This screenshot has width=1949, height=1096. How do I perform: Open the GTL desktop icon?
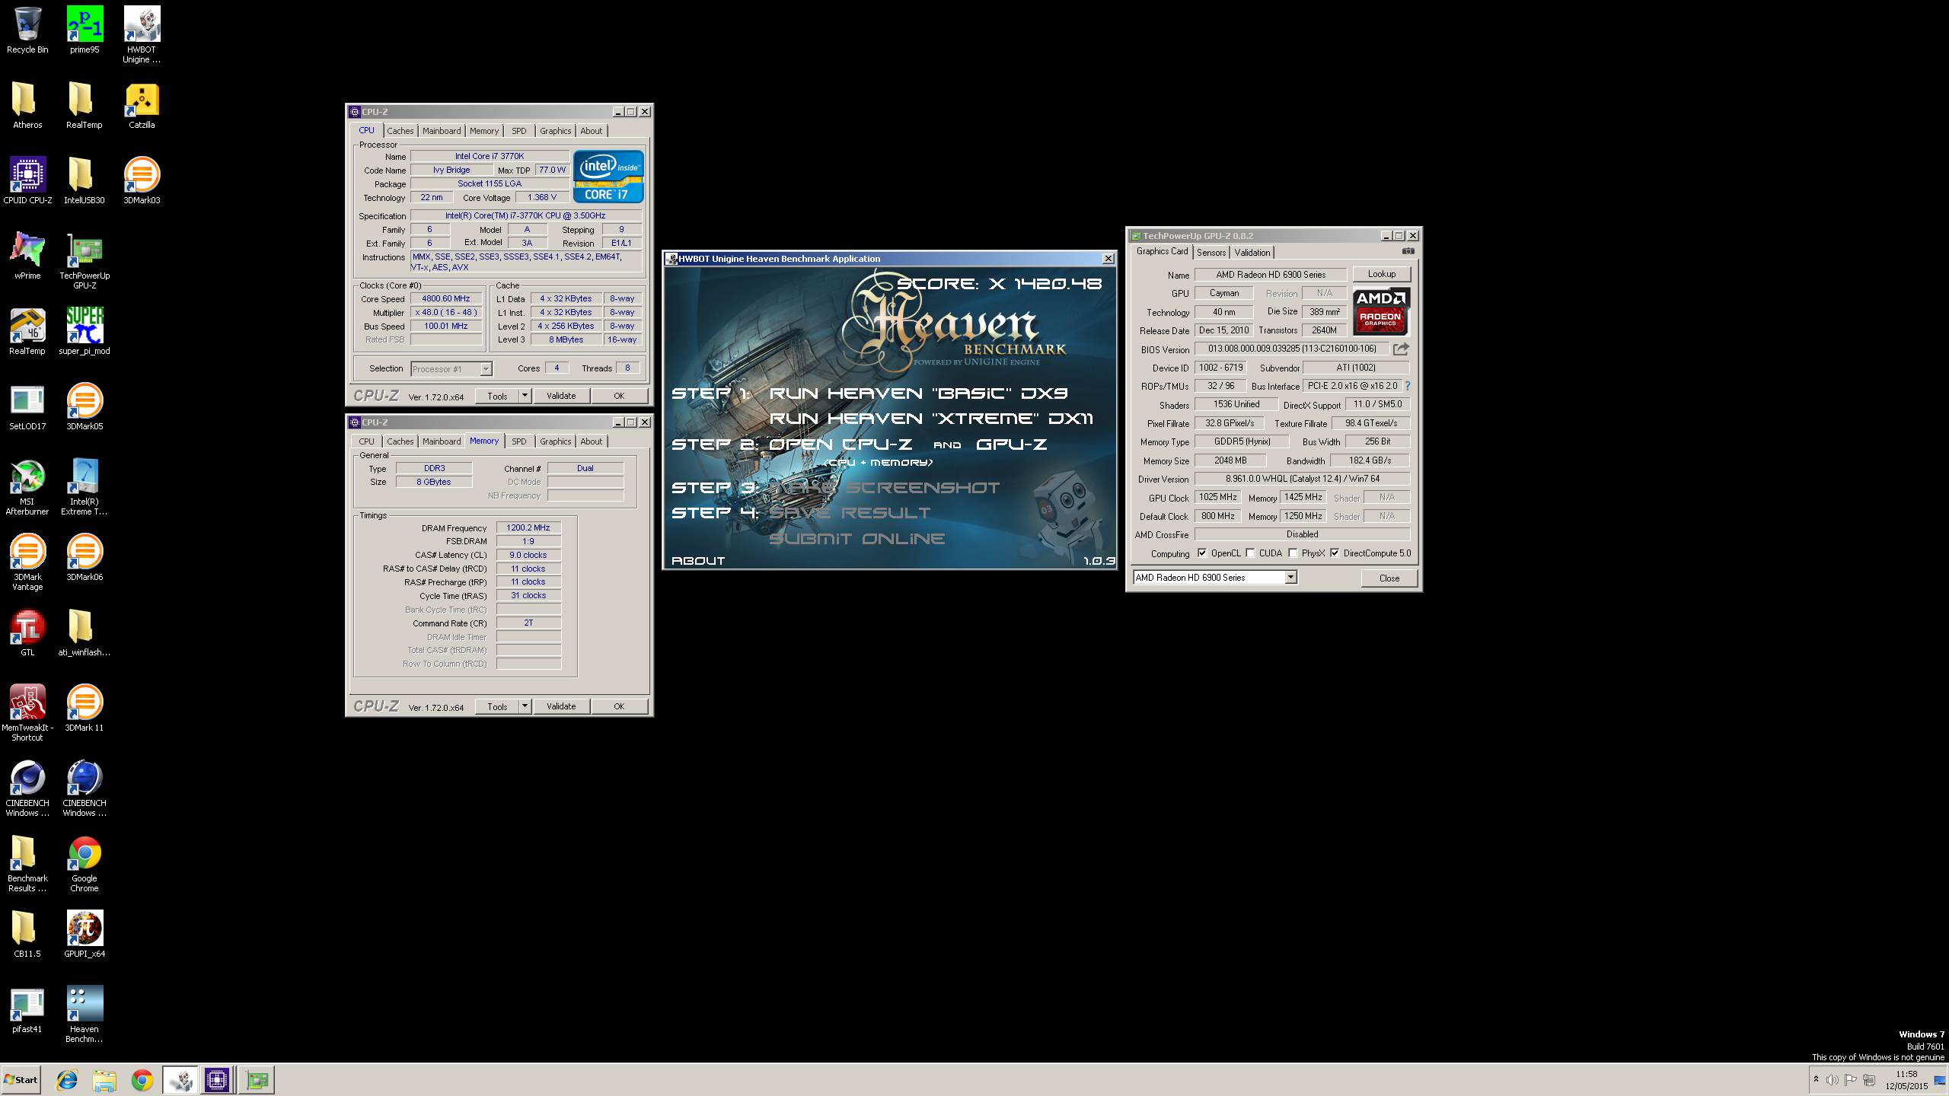[27, 633]
